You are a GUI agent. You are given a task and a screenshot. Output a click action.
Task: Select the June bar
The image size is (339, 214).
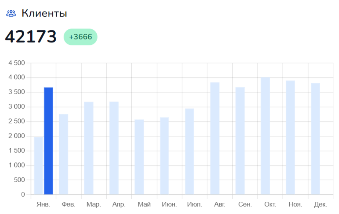pos(164,156)
